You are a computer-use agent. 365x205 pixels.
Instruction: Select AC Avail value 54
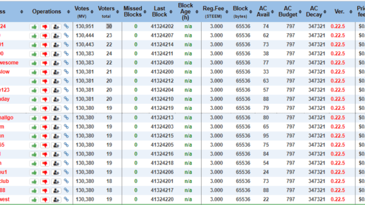coord(266,163)
